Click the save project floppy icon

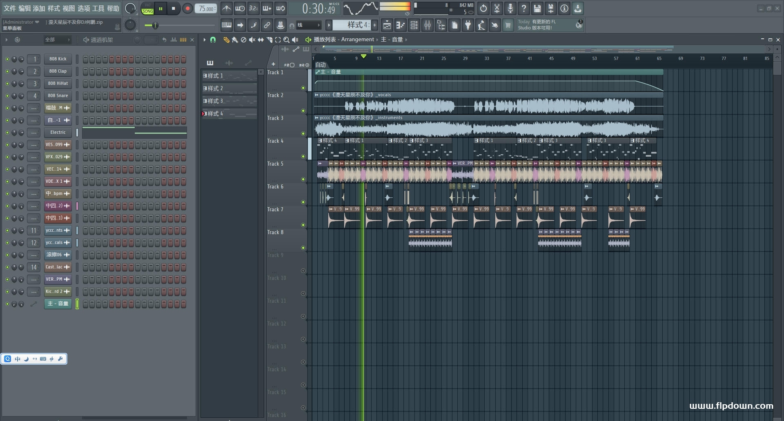click(x=537, y=8)
